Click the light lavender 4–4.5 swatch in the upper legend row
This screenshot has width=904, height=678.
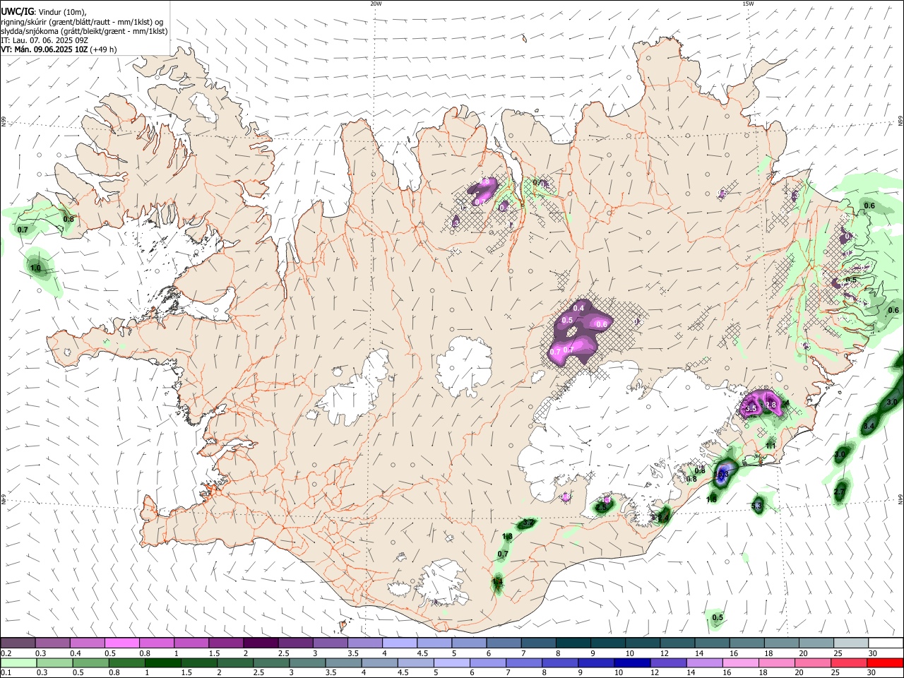point(399,643)
